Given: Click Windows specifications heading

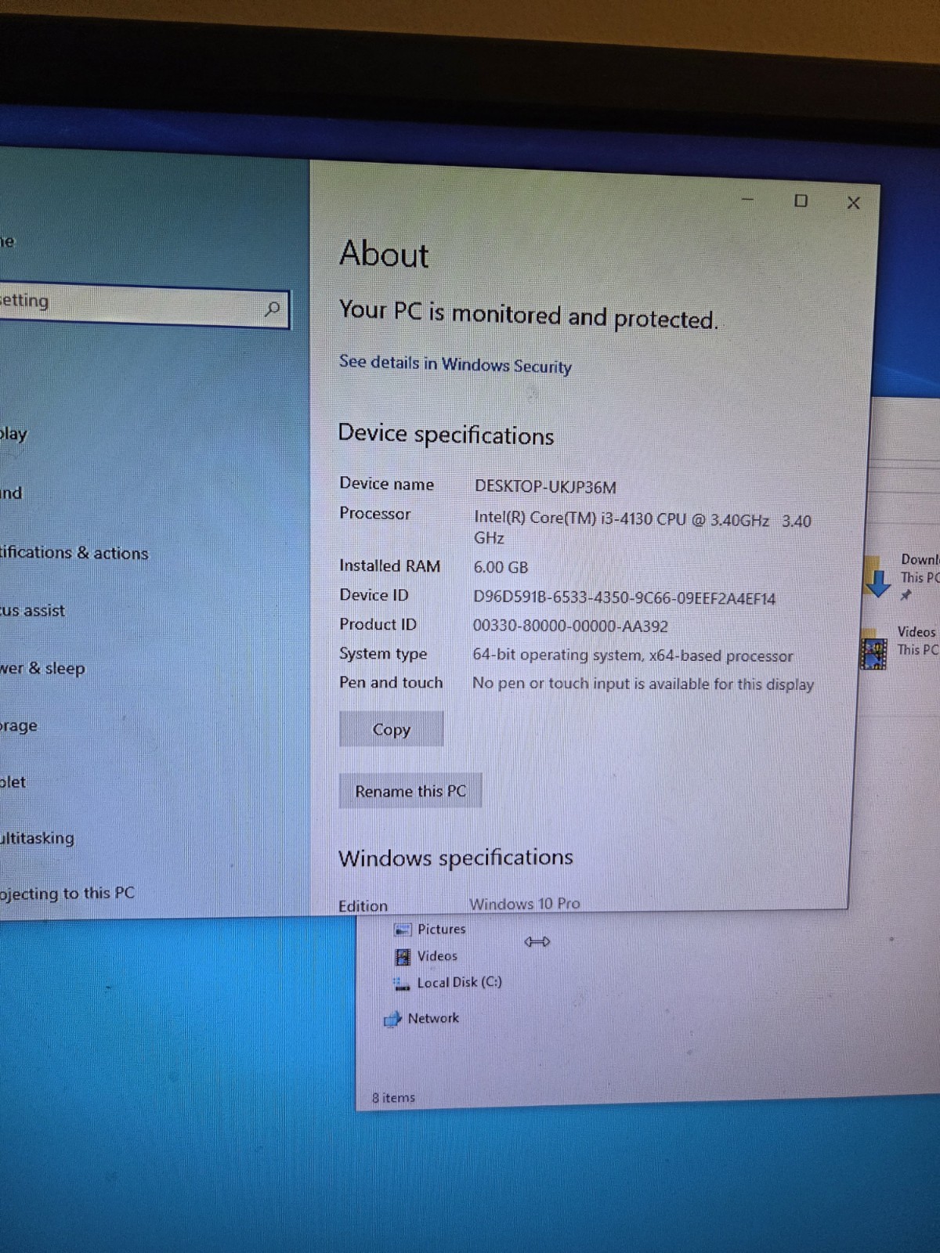Looking at the screenshot, I should click(456, 858).
